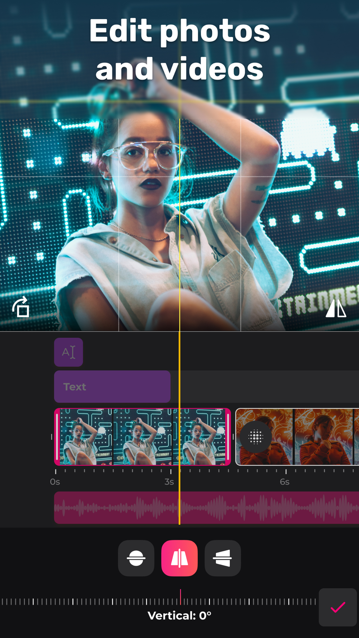Tap the 3s mark on timeline ruler
The width and height of the screenshot is (359, 638).
coord(169,482)
